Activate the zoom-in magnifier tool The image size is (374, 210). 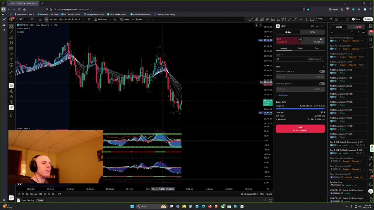coord(11,78)
